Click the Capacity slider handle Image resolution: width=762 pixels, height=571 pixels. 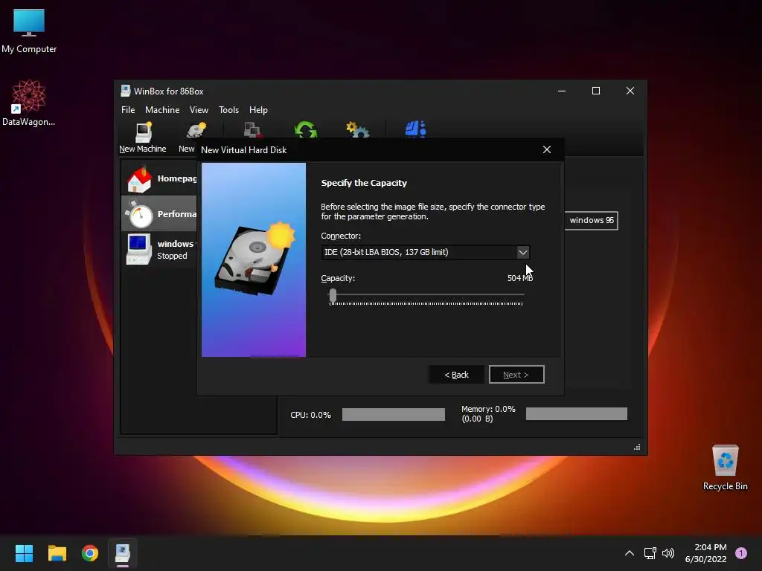(333, 295)
